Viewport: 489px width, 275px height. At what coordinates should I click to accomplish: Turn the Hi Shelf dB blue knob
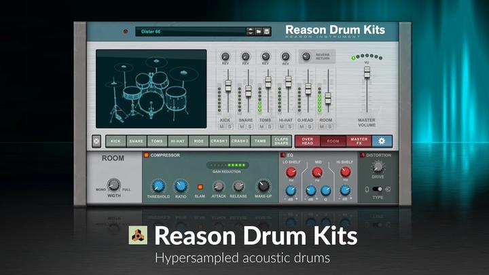coord(345,190)
